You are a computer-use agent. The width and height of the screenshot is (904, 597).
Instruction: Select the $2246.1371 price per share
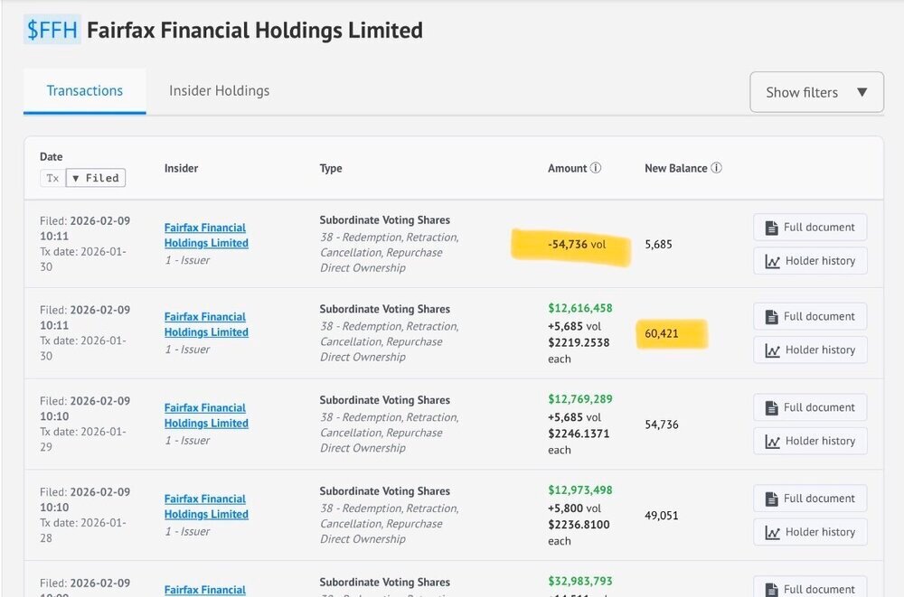tap(579, 434)
